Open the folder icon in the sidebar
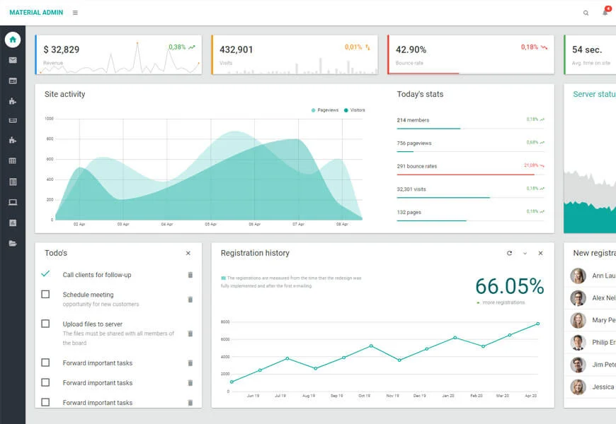Screen dimensions: 616x424 click(x=13, y=243)
